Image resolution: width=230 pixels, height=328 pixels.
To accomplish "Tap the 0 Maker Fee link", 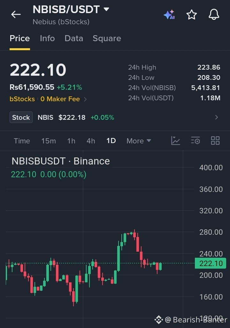I will tap(60, 99).
